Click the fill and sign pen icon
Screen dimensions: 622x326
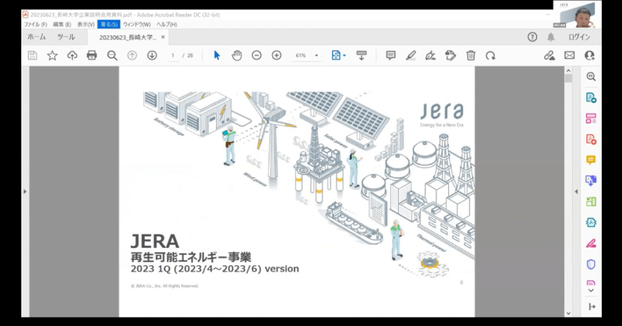tap(431, 55)
